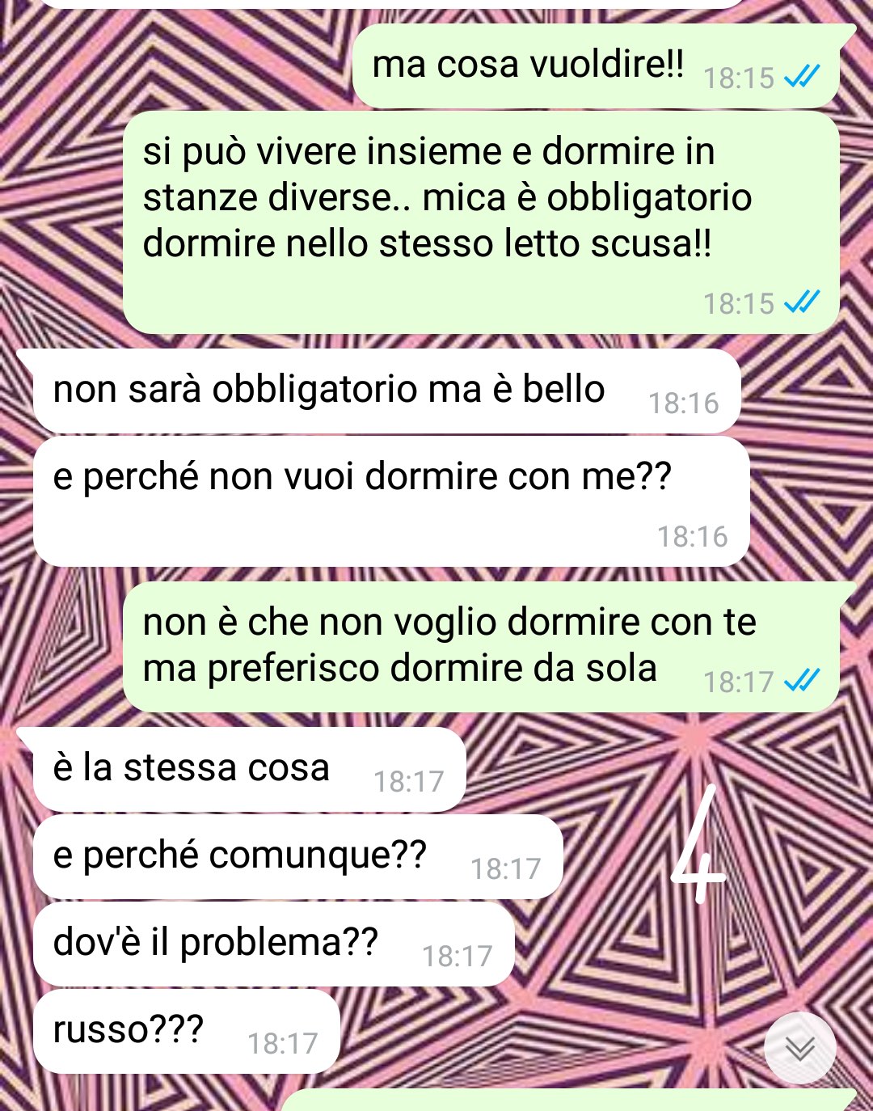This screenshot has width=873, height=1111.
Task: Tap the 18:17 timestamp by 'dov'è il problema??'
Action: pyautogui.click(x=457, y=956)
